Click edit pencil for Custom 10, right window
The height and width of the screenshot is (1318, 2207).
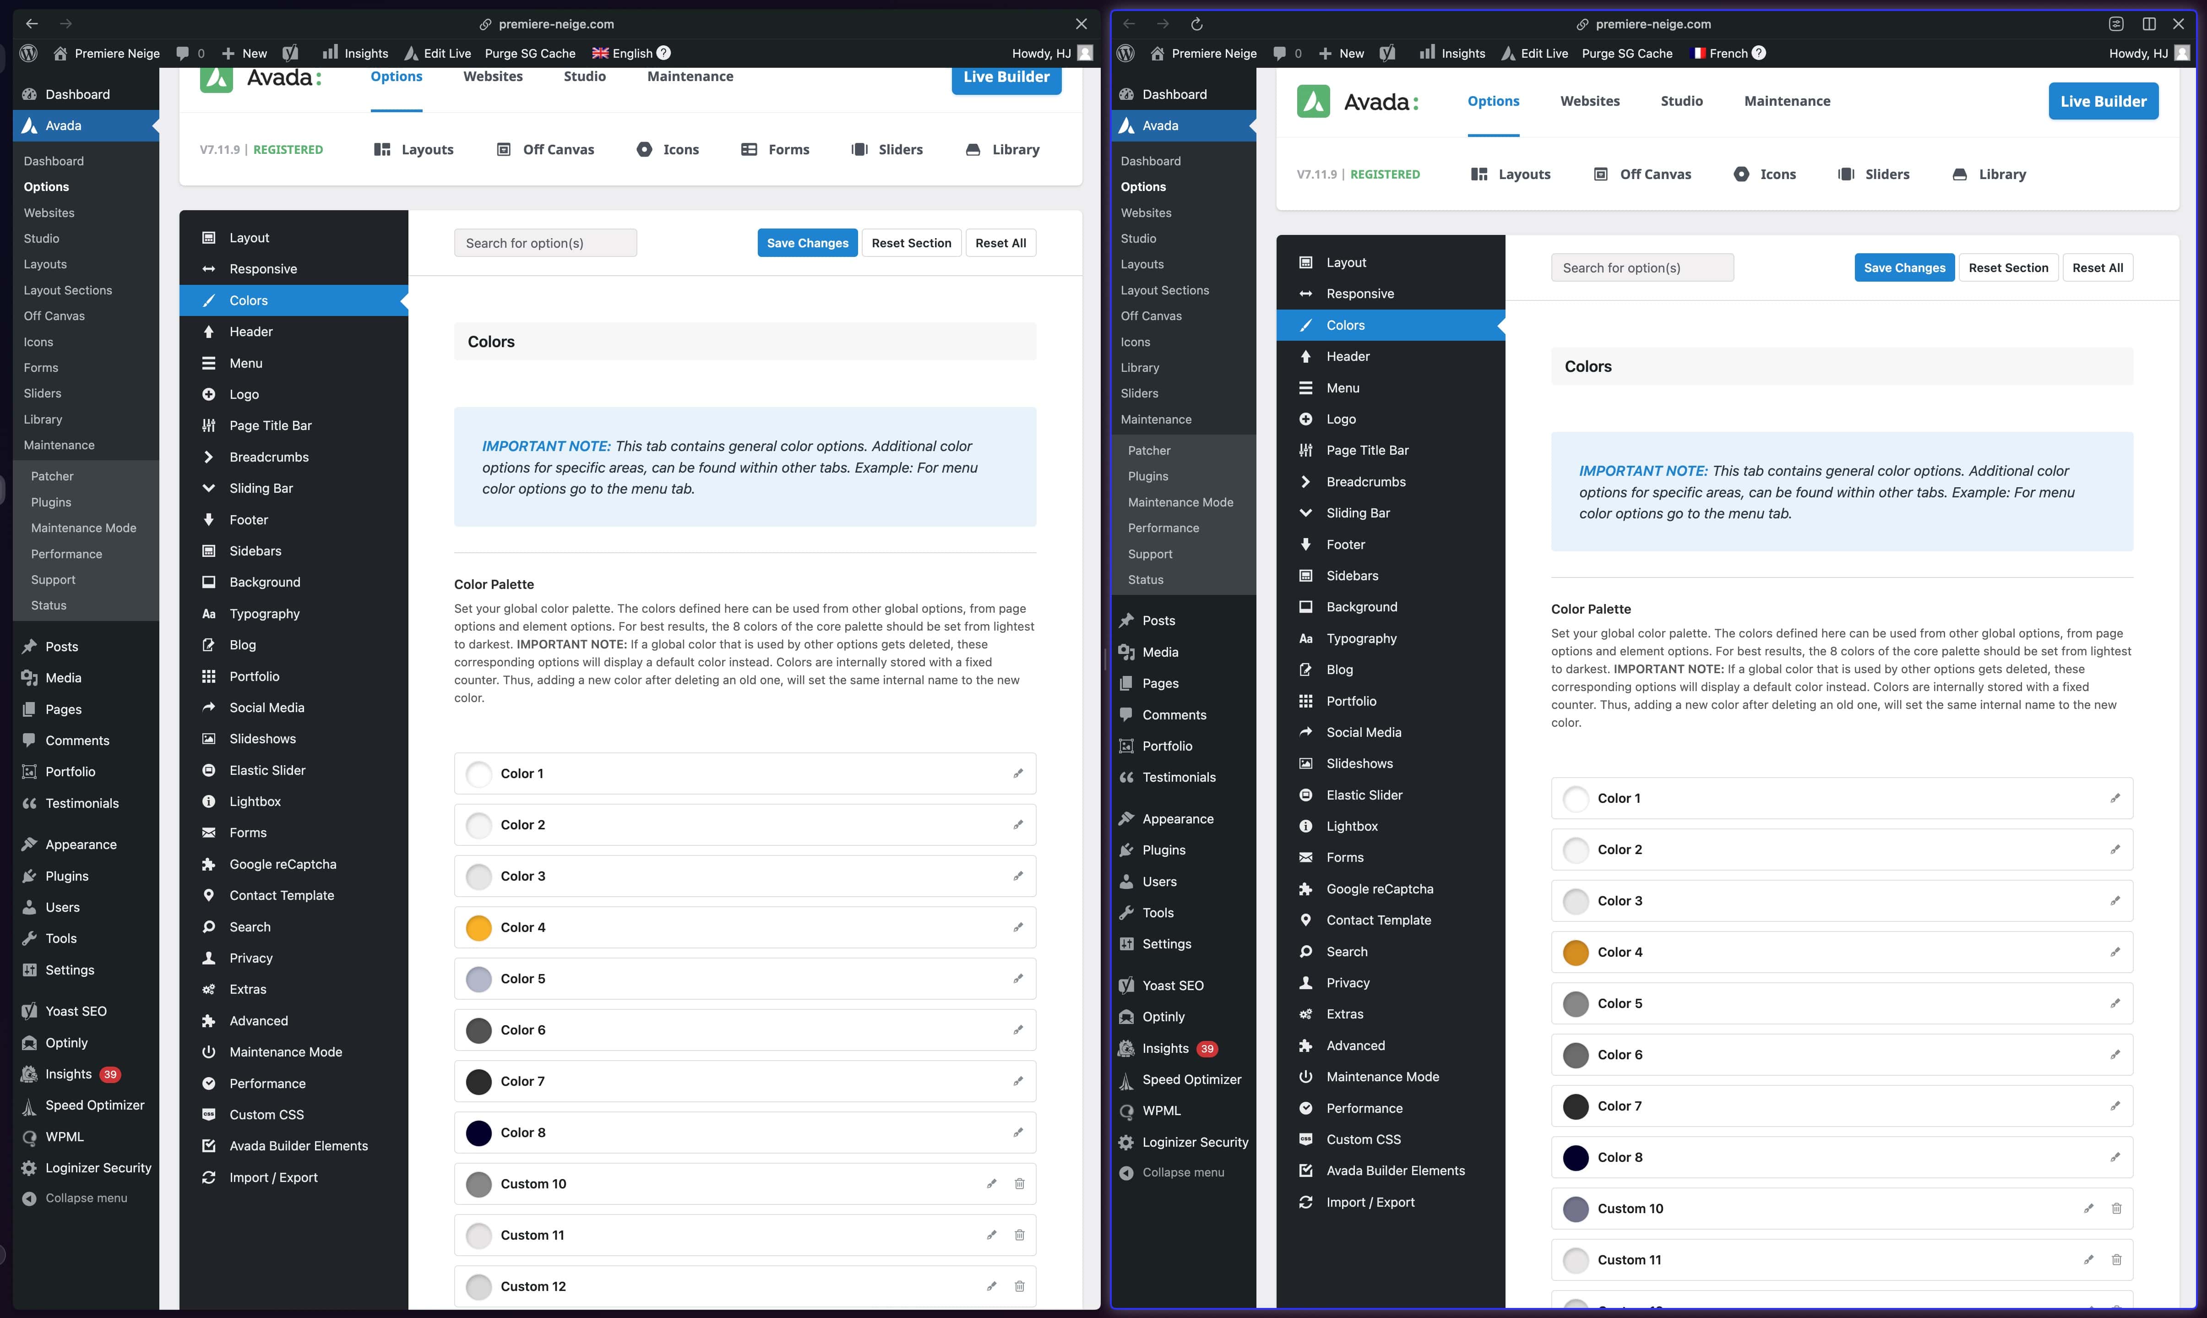2089,1209
